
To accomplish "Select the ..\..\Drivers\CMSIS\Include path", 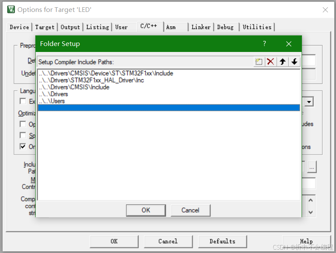I will point(169,87).
